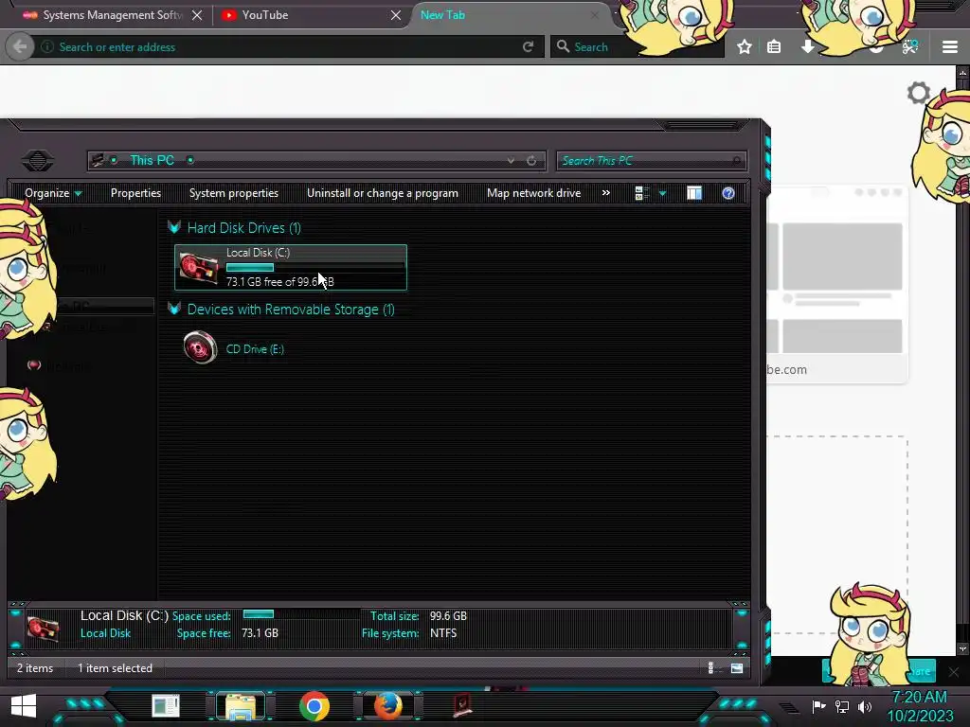Click the '1 item selected' status text
The width and height of the screenshot is (970, 727).
coord(115,668)
